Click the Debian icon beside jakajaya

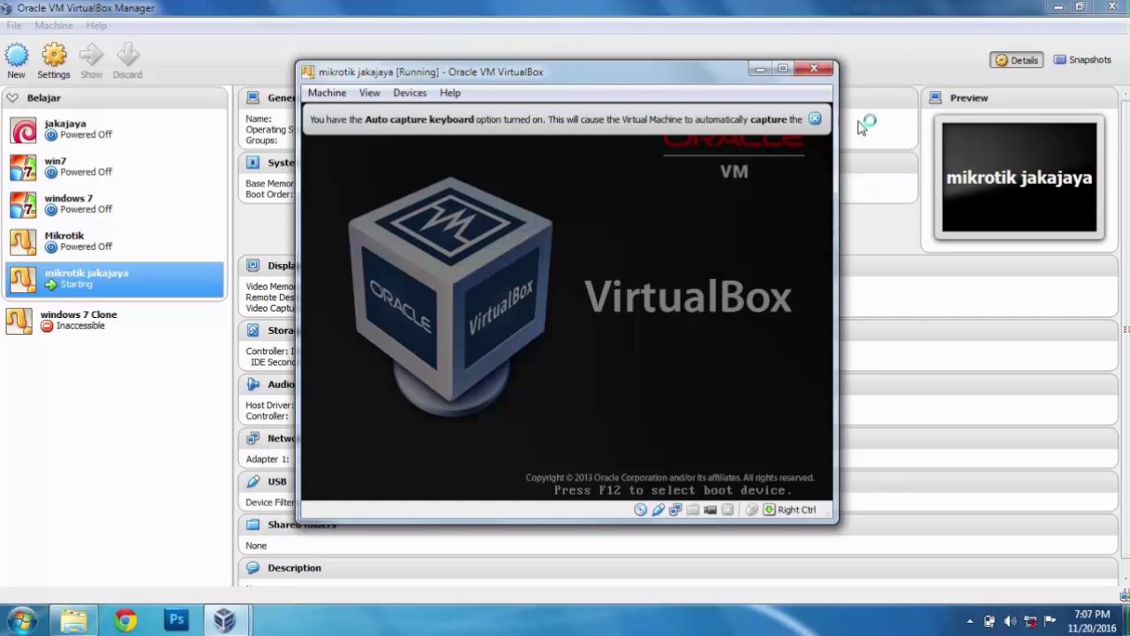[23, 130]
